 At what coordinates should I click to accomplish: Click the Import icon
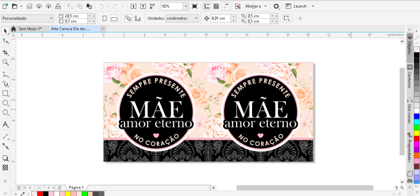point(133,6)
